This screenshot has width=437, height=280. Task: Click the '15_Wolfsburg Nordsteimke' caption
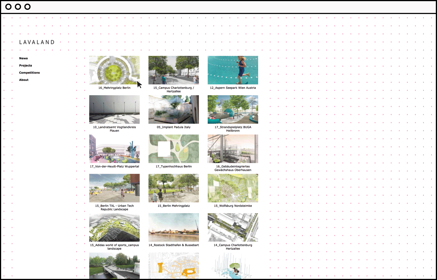tap(233, 206)
